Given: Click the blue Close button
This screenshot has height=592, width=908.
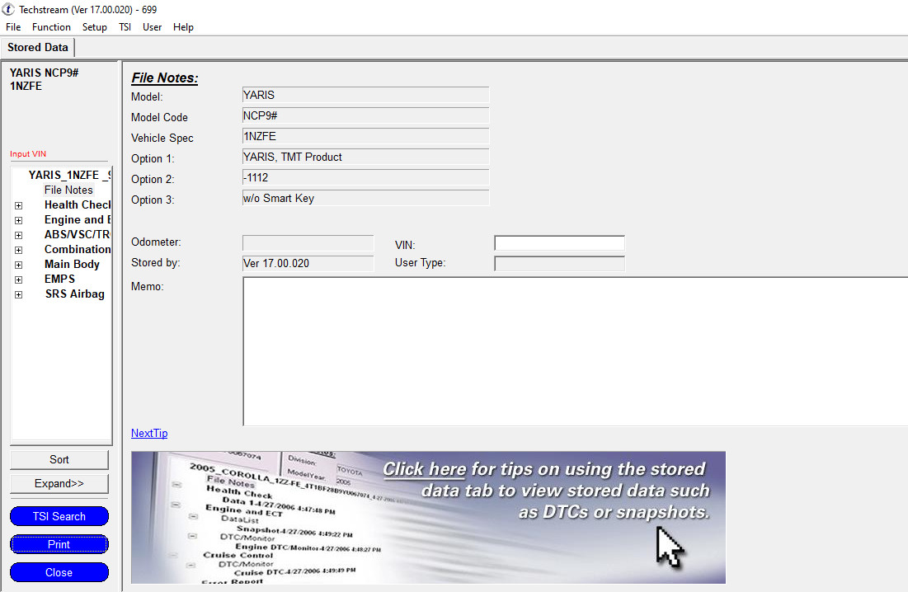Looking at the screenshot, I should point(59,572).
